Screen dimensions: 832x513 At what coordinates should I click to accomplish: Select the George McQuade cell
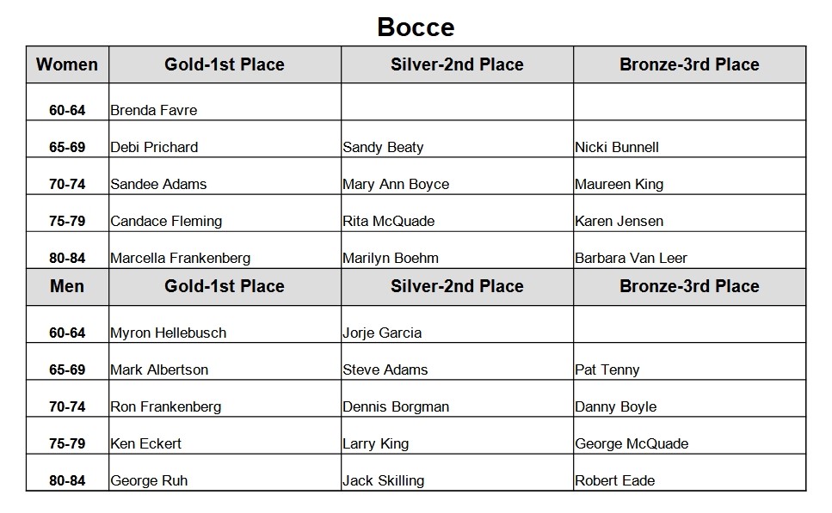(690, 436)
